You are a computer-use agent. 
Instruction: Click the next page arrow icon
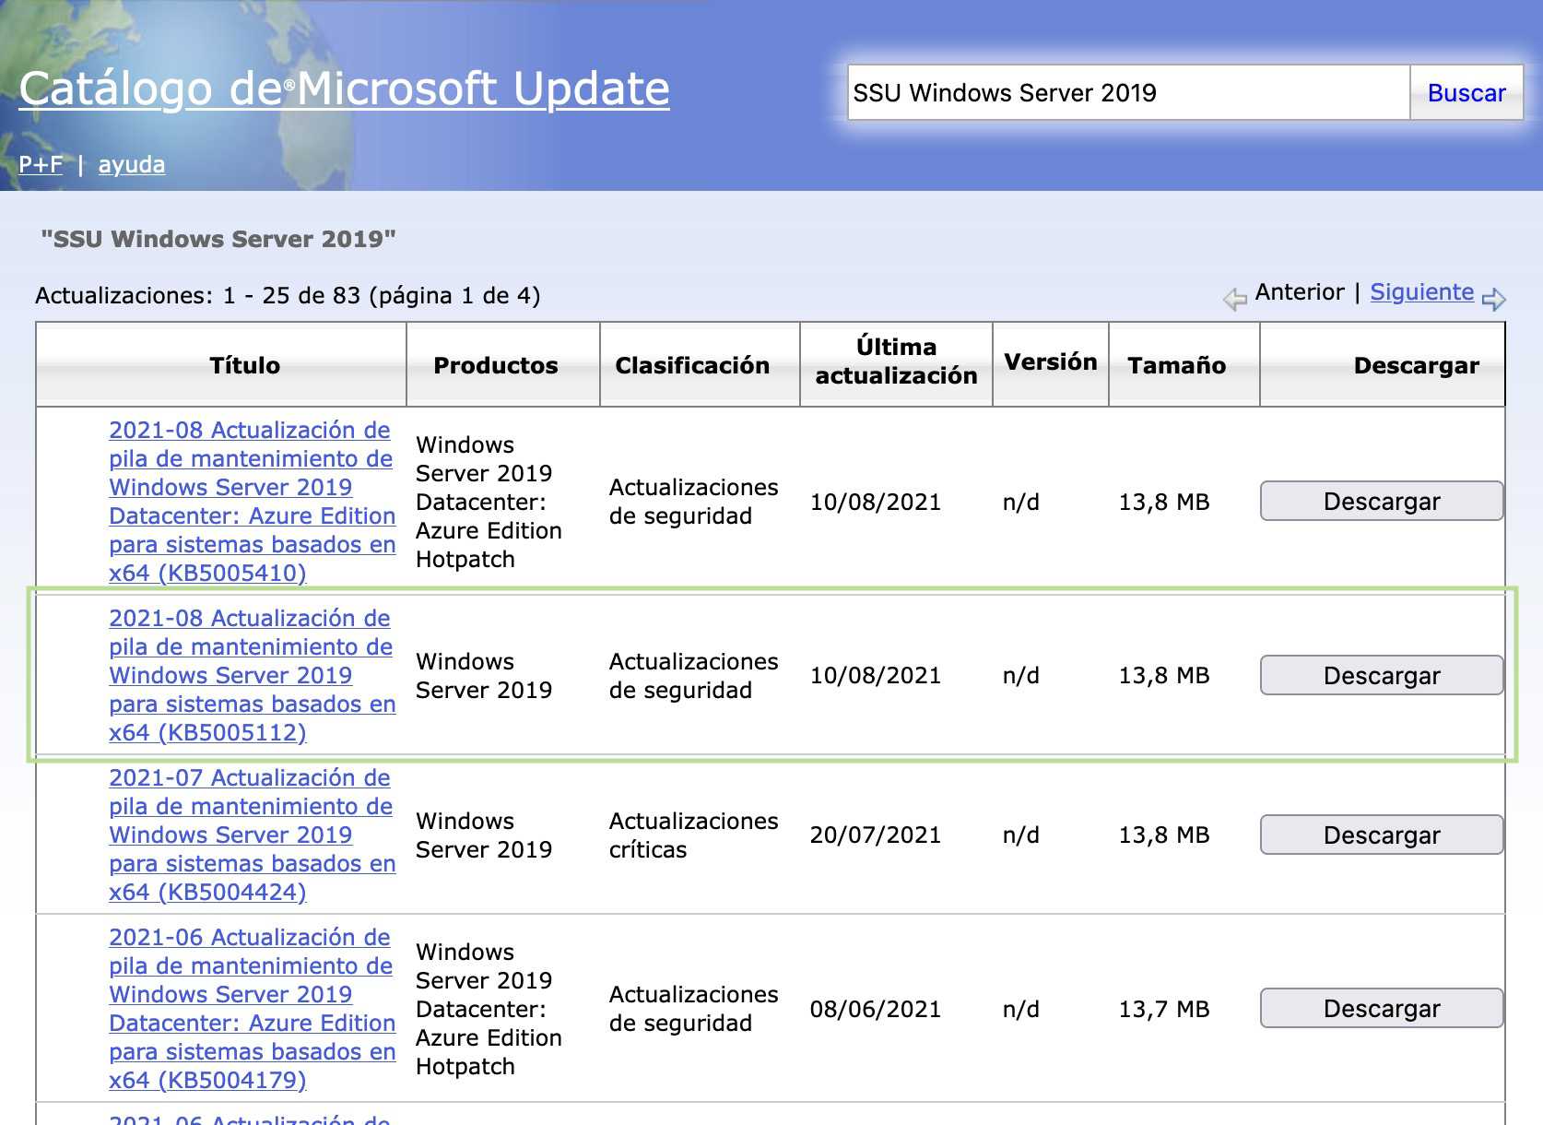point(1494,299)
